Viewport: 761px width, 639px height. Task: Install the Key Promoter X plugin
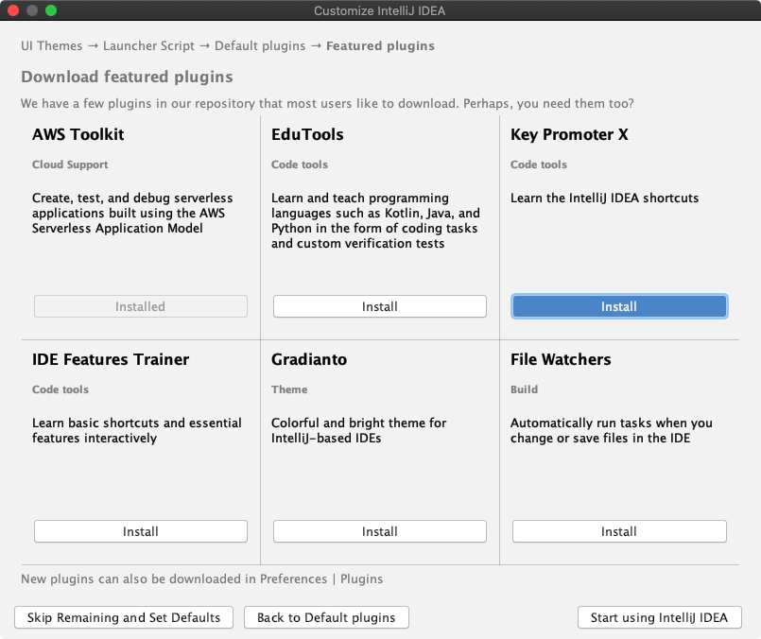pyautogui.click(x=619, y=306)
